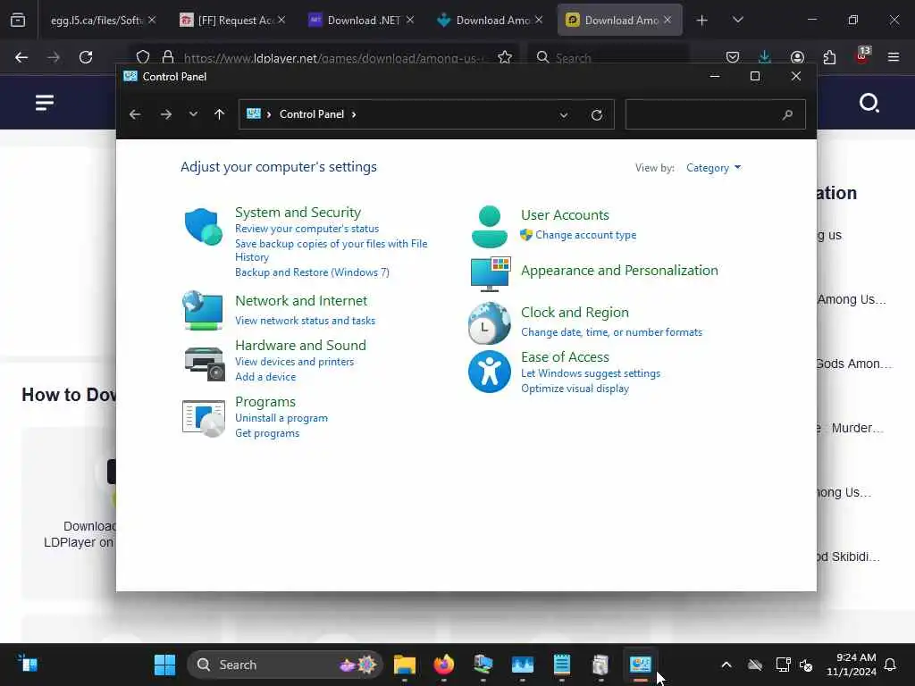This screenshot has width=915, height=686.
Task: Open Windows Start menu
Action: (164, 665)
